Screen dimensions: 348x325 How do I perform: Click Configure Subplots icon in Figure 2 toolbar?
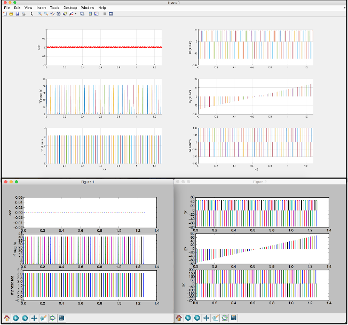225,319
